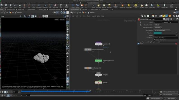The width and height of the screenshot is (179, 100).
Task: Open the parameter pane gear menu
Action: (x=164, y=19)
